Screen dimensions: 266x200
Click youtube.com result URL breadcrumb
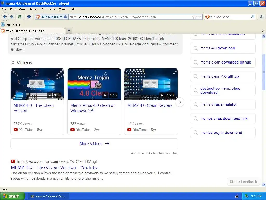(x=57, y=161)
